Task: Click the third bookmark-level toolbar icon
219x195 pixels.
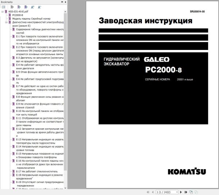Action: (x=26, y=7)
